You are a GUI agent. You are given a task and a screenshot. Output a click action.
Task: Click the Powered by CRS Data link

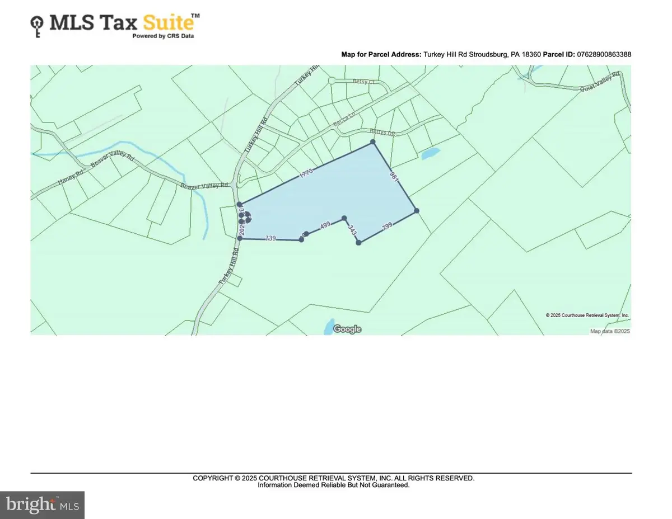coord(163,35)
